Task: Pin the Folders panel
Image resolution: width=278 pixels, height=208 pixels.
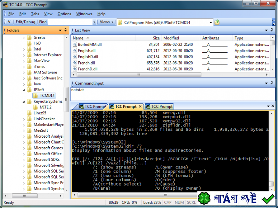Action: 66,30
